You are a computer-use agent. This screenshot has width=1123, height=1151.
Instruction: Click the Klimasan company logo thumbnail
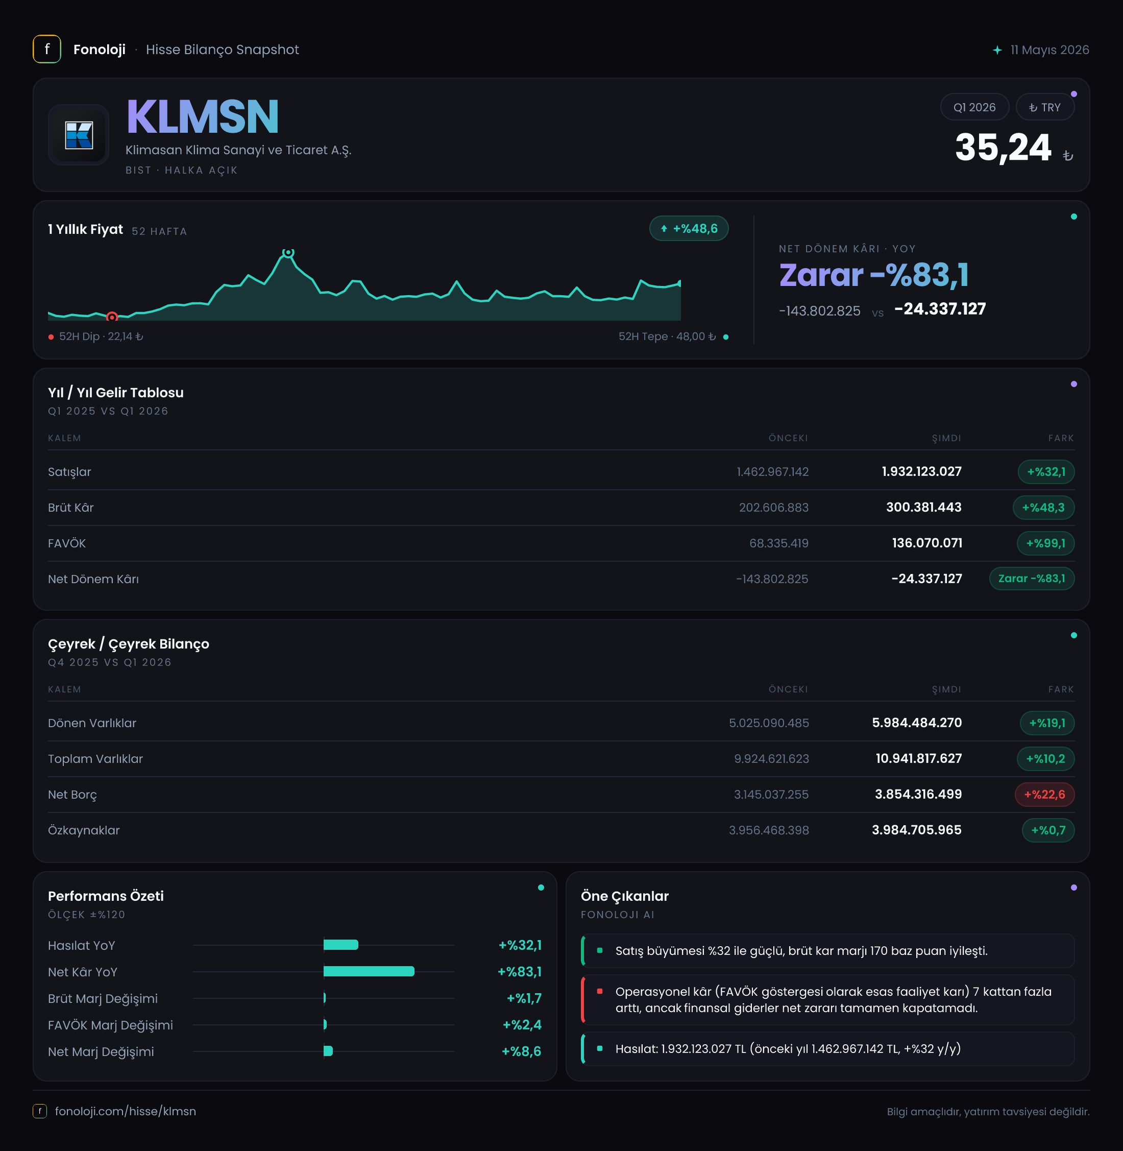[x=79, y=135]
